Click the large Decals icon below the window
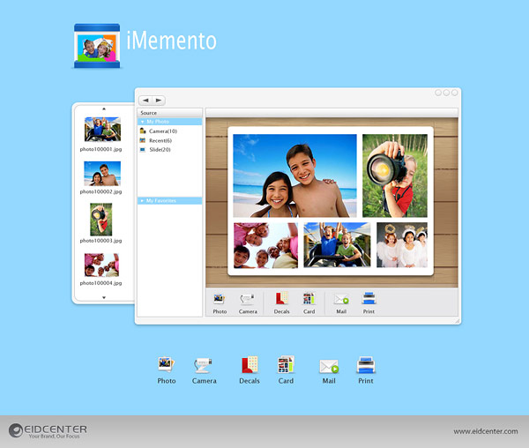Image resolution: width=529 pixels, height=448 pixels. click(x=250, y=364)
